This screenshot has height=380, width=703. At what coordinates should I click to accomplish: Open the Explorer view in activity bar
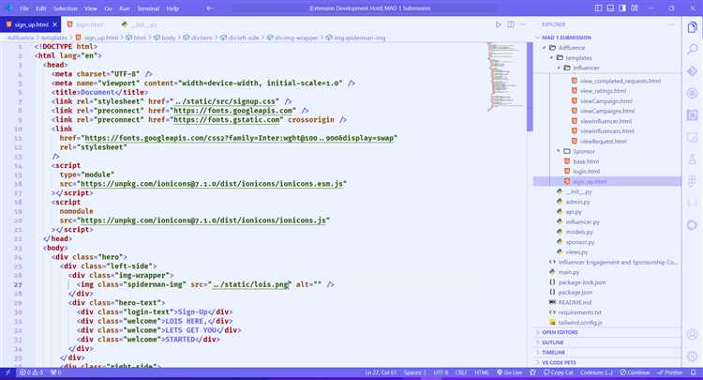click(693, 28)
